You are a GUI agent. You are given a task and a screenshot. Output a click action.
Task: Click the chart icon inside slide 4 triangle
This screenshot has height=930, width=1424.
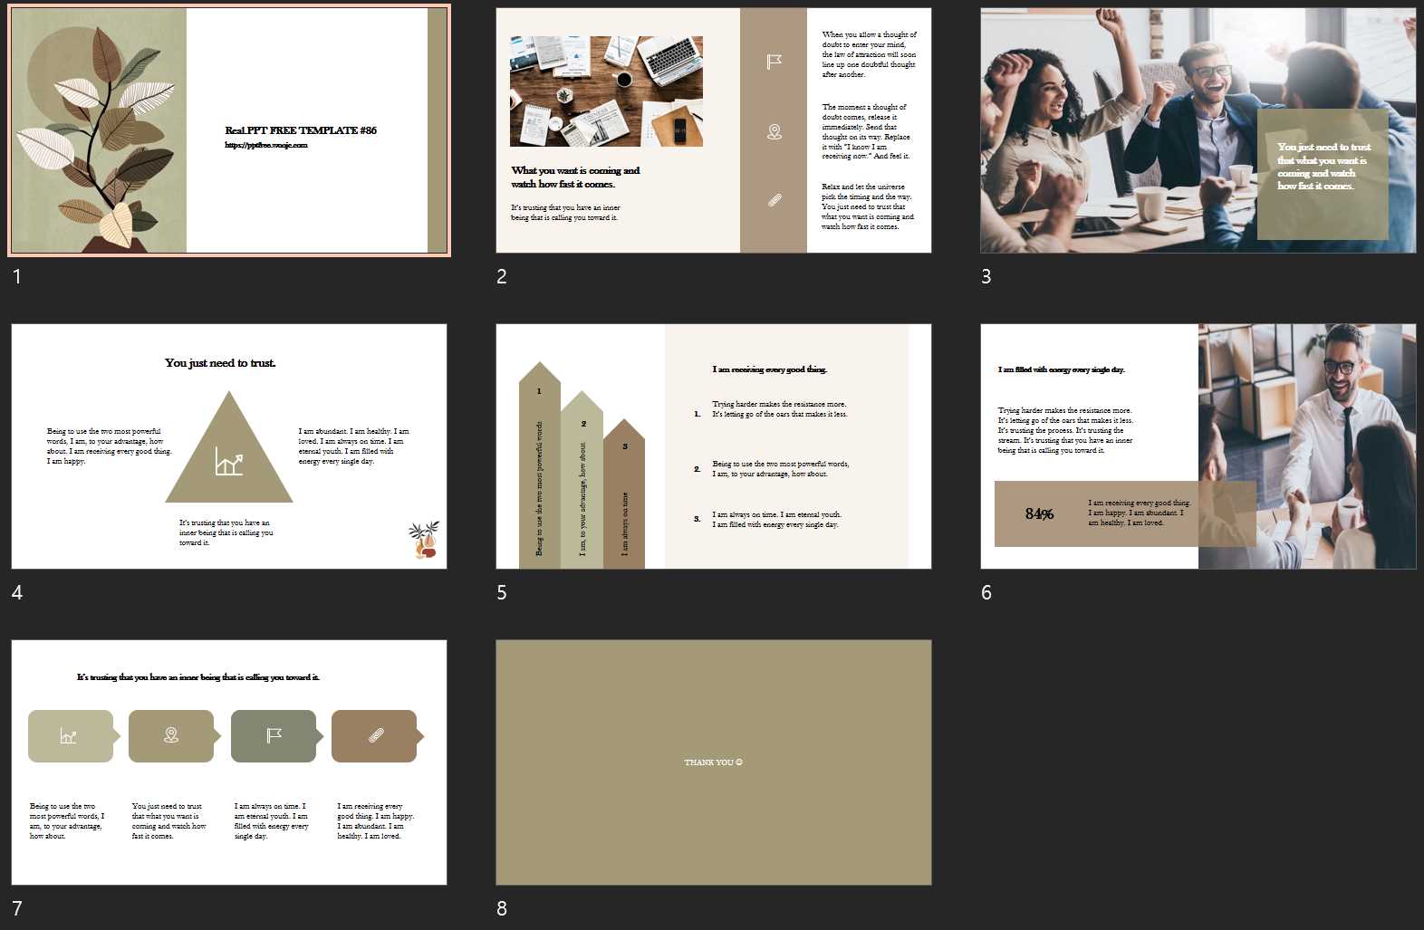(229, 461)
